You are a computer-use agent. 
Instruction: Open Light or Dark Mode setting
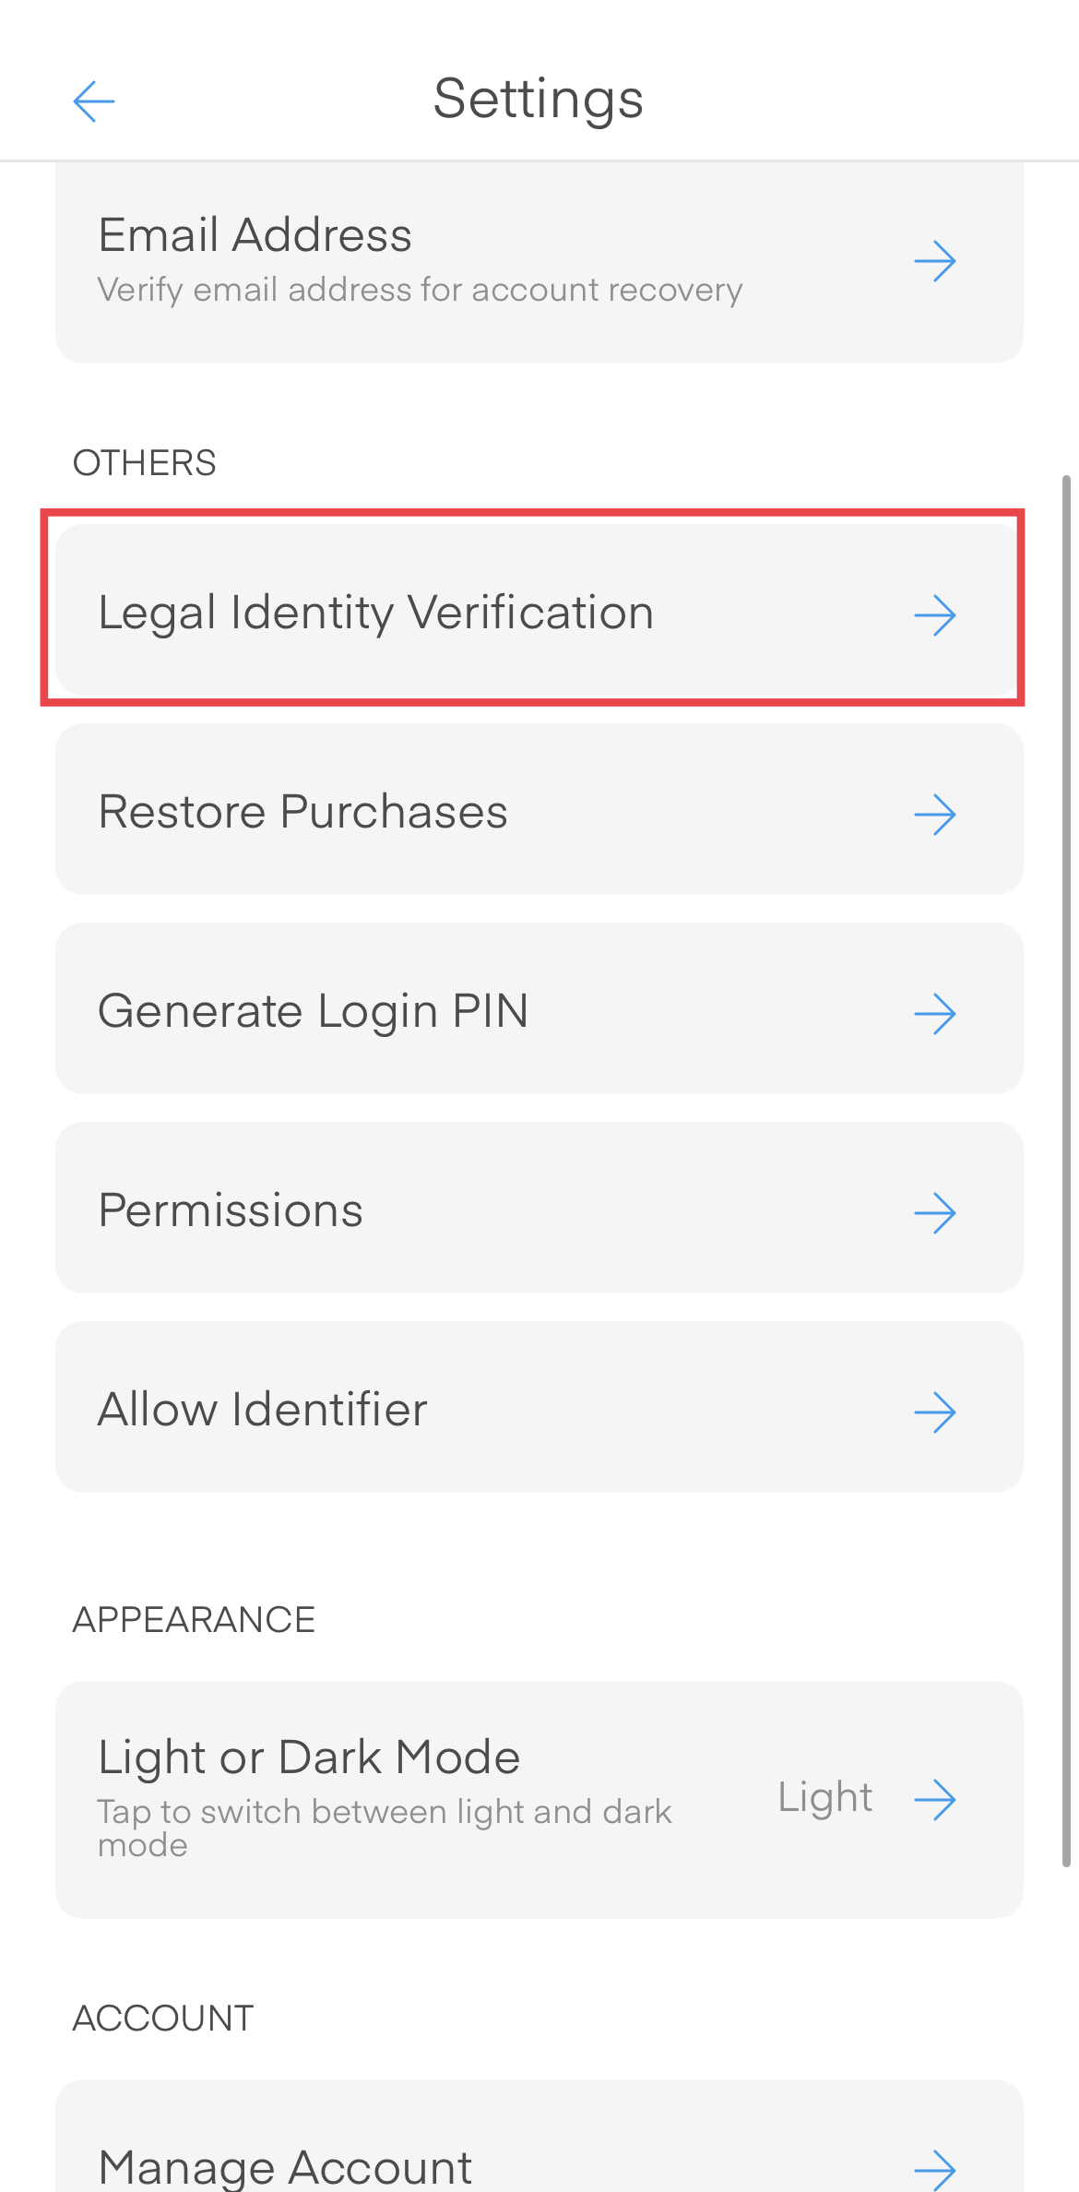309,1758
